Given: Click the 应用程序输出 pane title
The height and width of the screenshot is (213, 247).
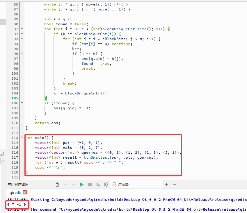Looking at the screenshot, I should 18,185.
